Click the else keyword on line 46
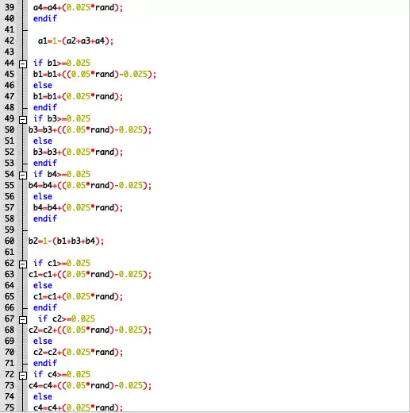 [43, 85]
